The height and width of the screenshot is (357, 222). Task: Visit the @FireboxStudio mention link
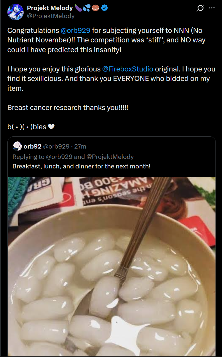click(128, 69)
